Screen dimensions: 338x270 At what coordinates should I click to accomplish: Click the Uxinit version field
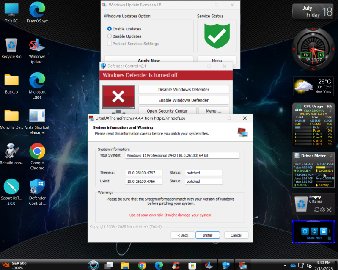144,182
